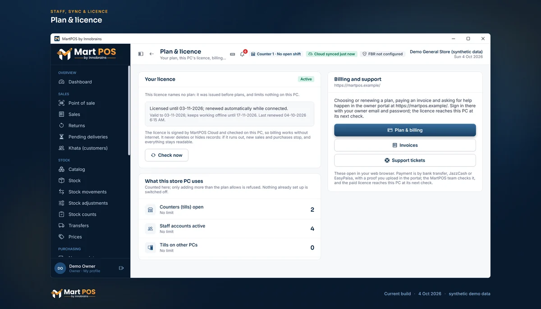Go back with the left arrow icon
The height and width of the screenshot is (309, 541).
coord(151,54)
